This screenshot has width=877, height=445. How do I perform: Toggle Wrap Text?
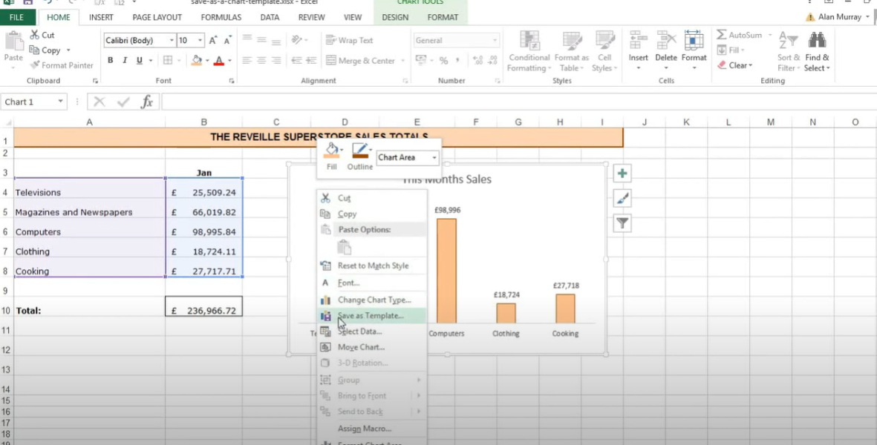coord(349,40)
